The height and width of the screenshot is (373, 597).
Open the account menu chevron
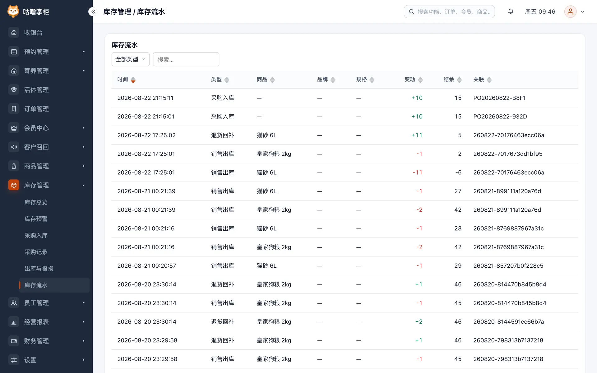click(582, 12)
